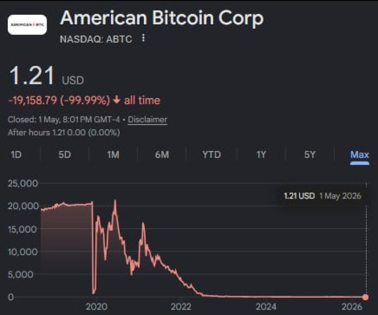
Task: Select the 5D time range tab
Action: (64, 154)
